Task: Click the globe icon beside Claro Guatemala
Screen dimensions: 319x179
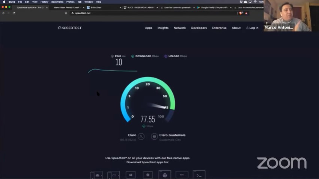Action: coord(154,136)
